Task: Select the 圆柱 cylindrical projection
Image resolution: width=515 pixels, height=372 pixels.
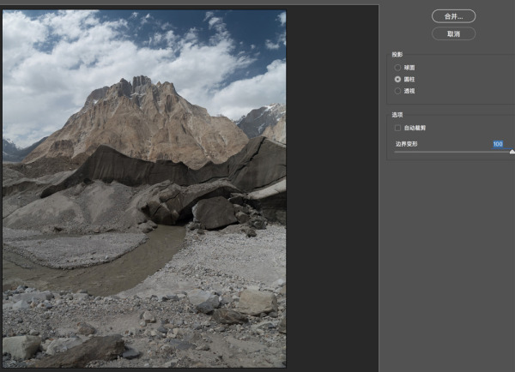Action: [x=397, y=80]
